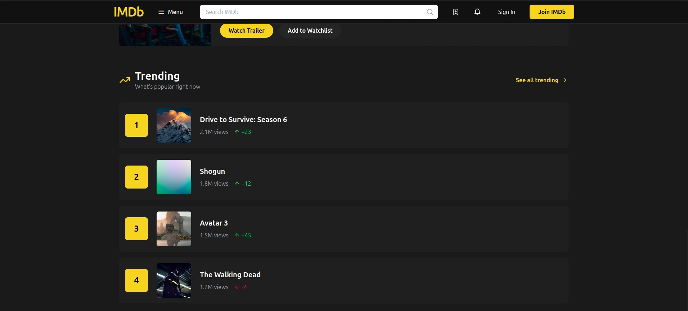Click the 1.5M views text
This screenshot has width=688, height=311.
[x=214, y=235]
